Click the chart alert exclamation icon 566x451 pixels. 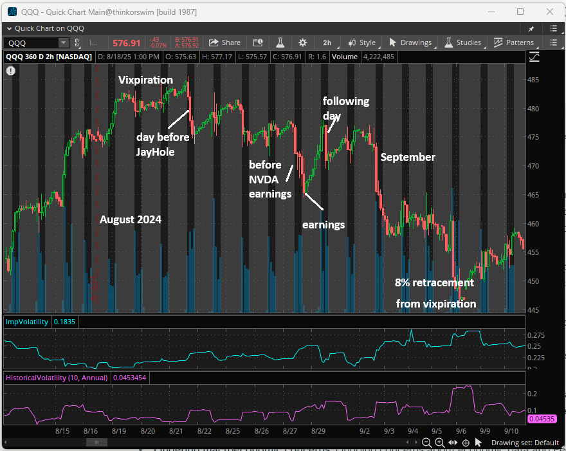pyautogui.click(x=11, y=71)
